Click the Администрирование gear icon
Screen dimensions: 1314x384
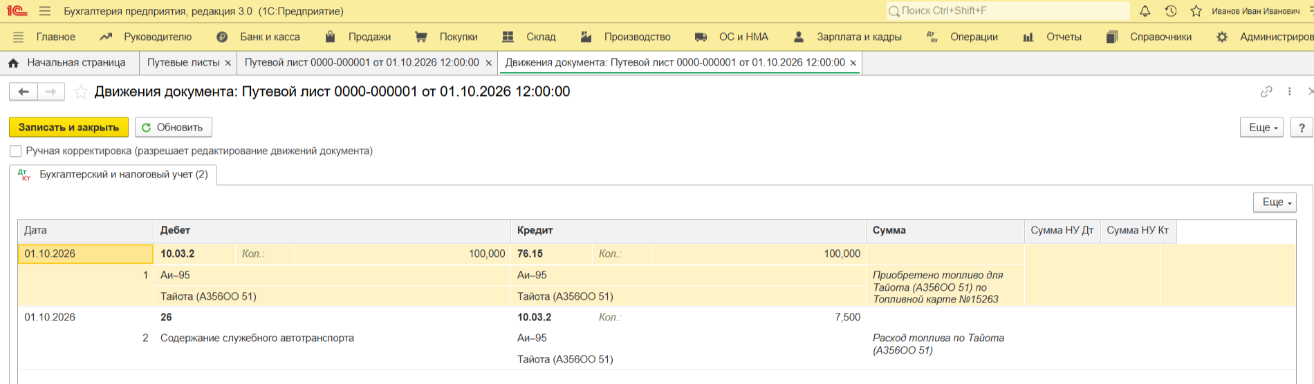1222,37
